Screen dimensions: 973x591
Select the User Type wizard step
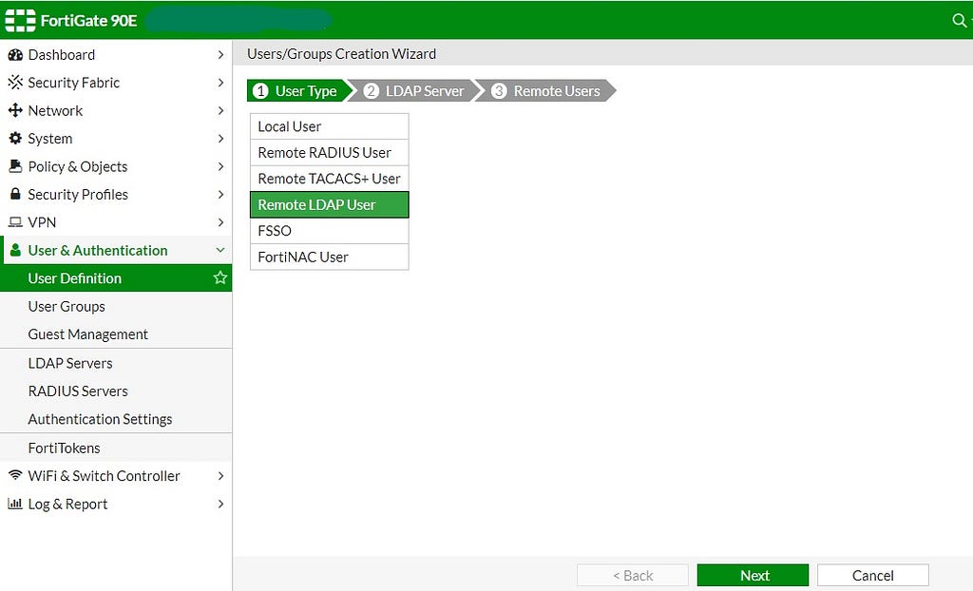[297, 90]
